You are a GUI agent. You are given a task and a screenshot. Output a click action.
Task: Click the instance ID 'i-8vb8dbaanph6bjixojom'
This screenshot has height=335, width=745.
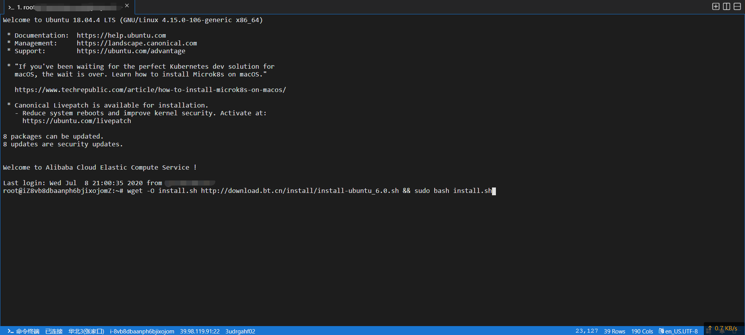[x=142, y=331]
